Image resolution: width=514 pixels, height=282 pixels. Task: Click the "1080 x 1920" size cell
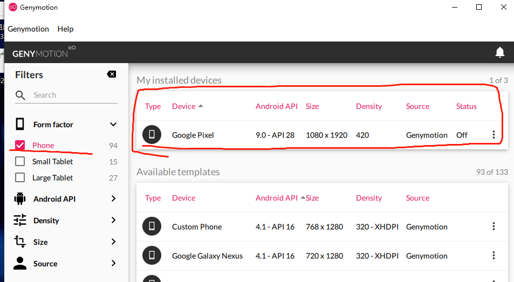tap(326, 135)
